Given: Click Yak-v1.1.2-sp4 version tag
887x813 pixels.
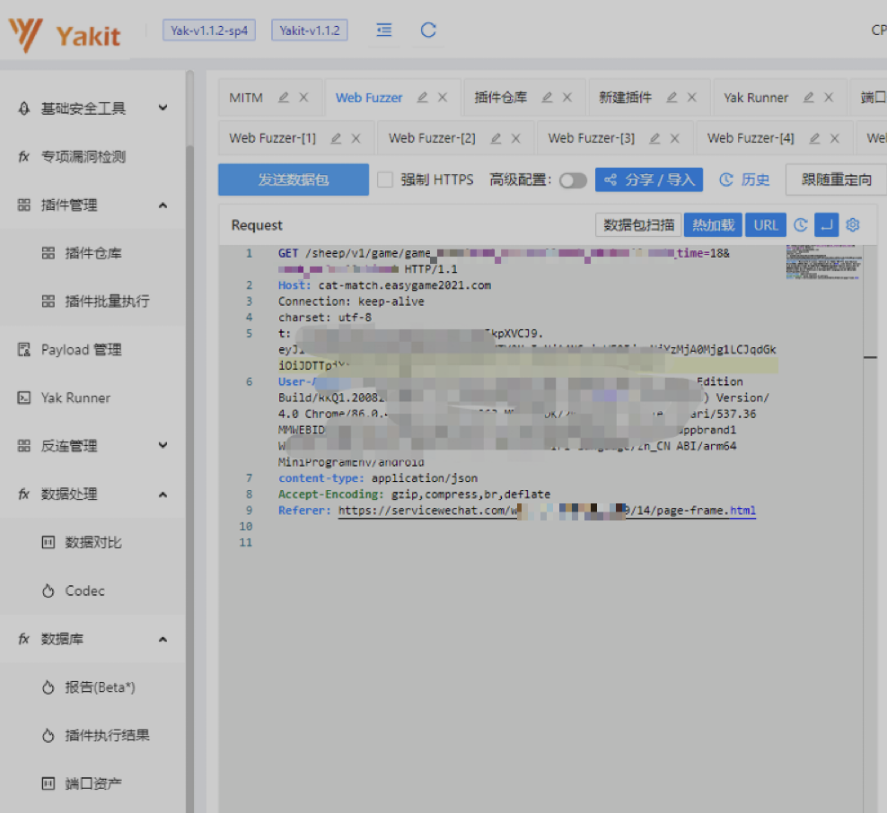Looking at the screenshot, I should point(209,30).
